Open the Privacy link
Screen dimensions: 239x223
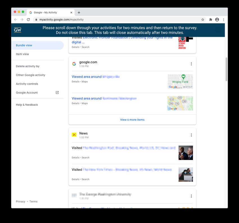click(x=21, y=202)
